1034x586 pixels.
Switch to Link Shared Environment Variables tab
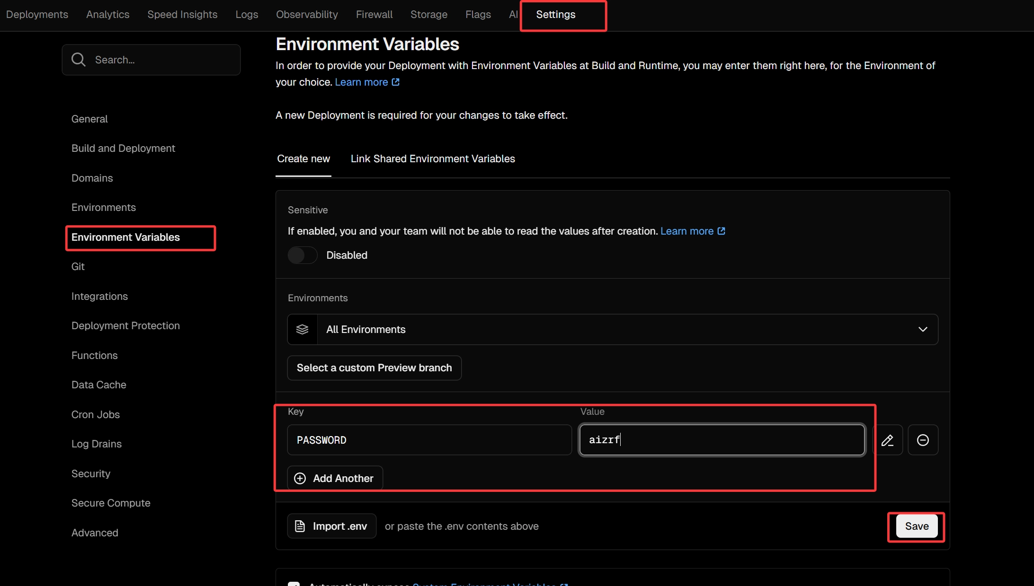433,159
